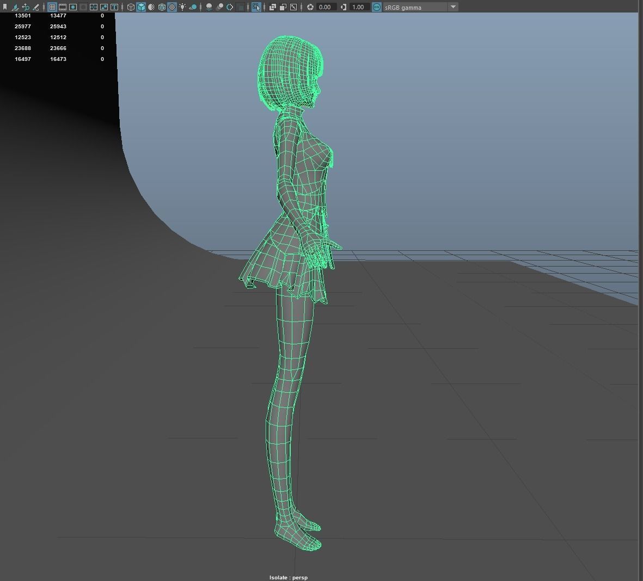Toggle motion blur icon
Viewport: 643px width, 581px height.
point(219,7)
